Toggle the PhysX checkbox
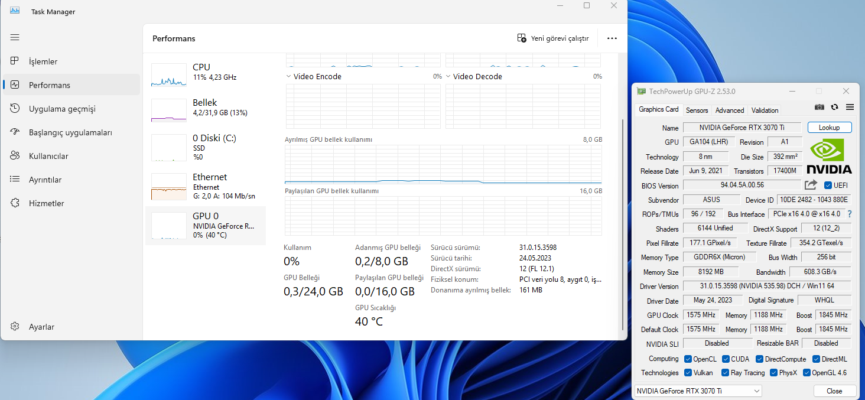 pyautogui.click(x=773, y=373)
